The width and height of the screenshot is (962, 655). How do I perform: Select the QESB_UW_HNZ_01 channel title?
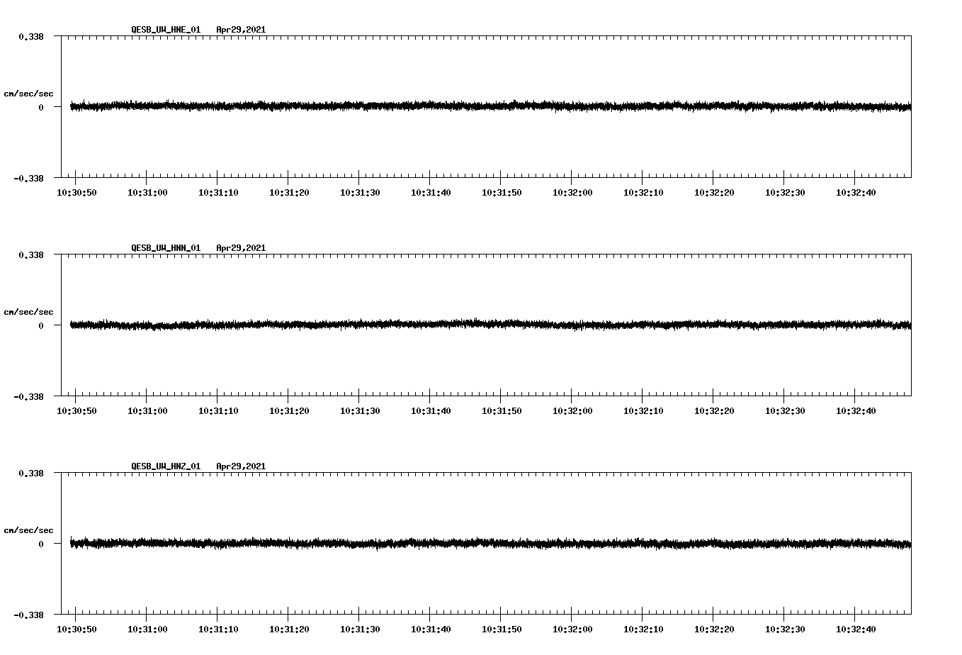tap(165, 466)
